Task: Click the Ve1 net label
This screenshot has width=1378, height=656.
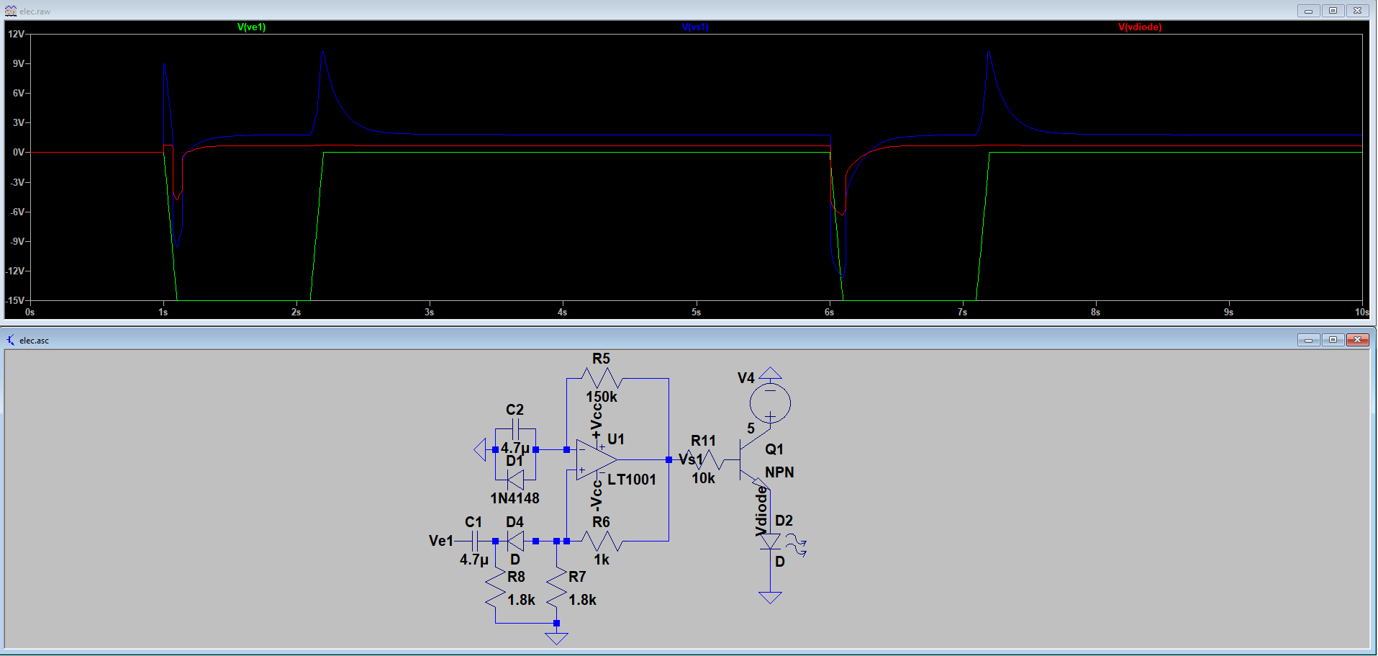Action: tap(440, 541)
